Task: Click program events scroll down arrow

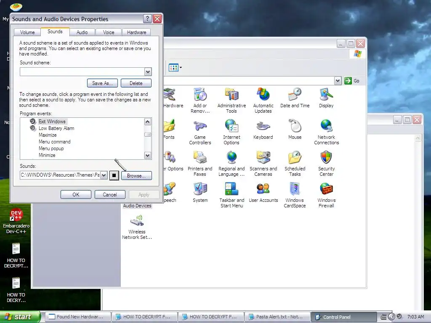Action: coord(148,156)
